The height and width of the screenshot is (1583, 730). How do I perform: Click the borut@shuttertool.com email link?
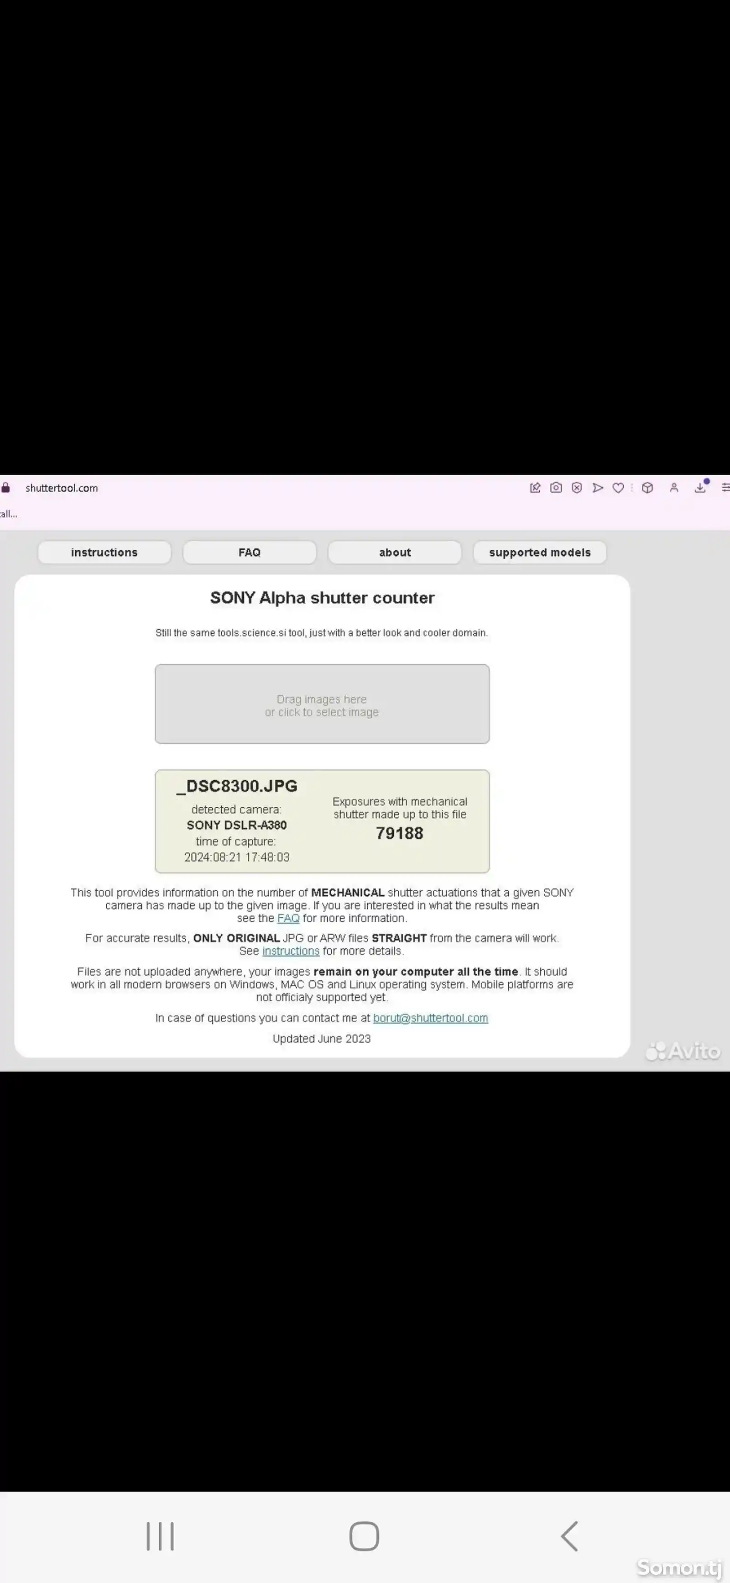tap(430, 1018)
